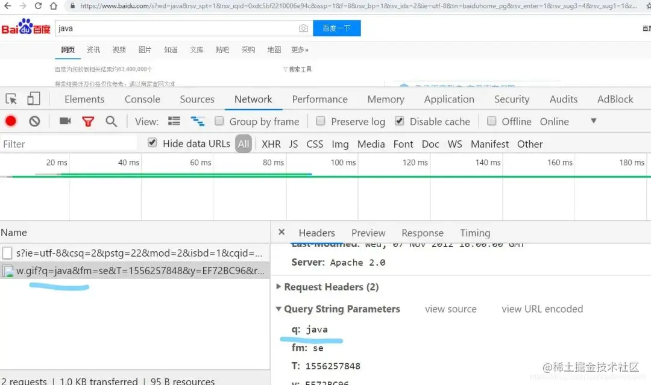Open the 更多 more categories menu
Viewport: 651px width, 385px height.
click(300, 50)
